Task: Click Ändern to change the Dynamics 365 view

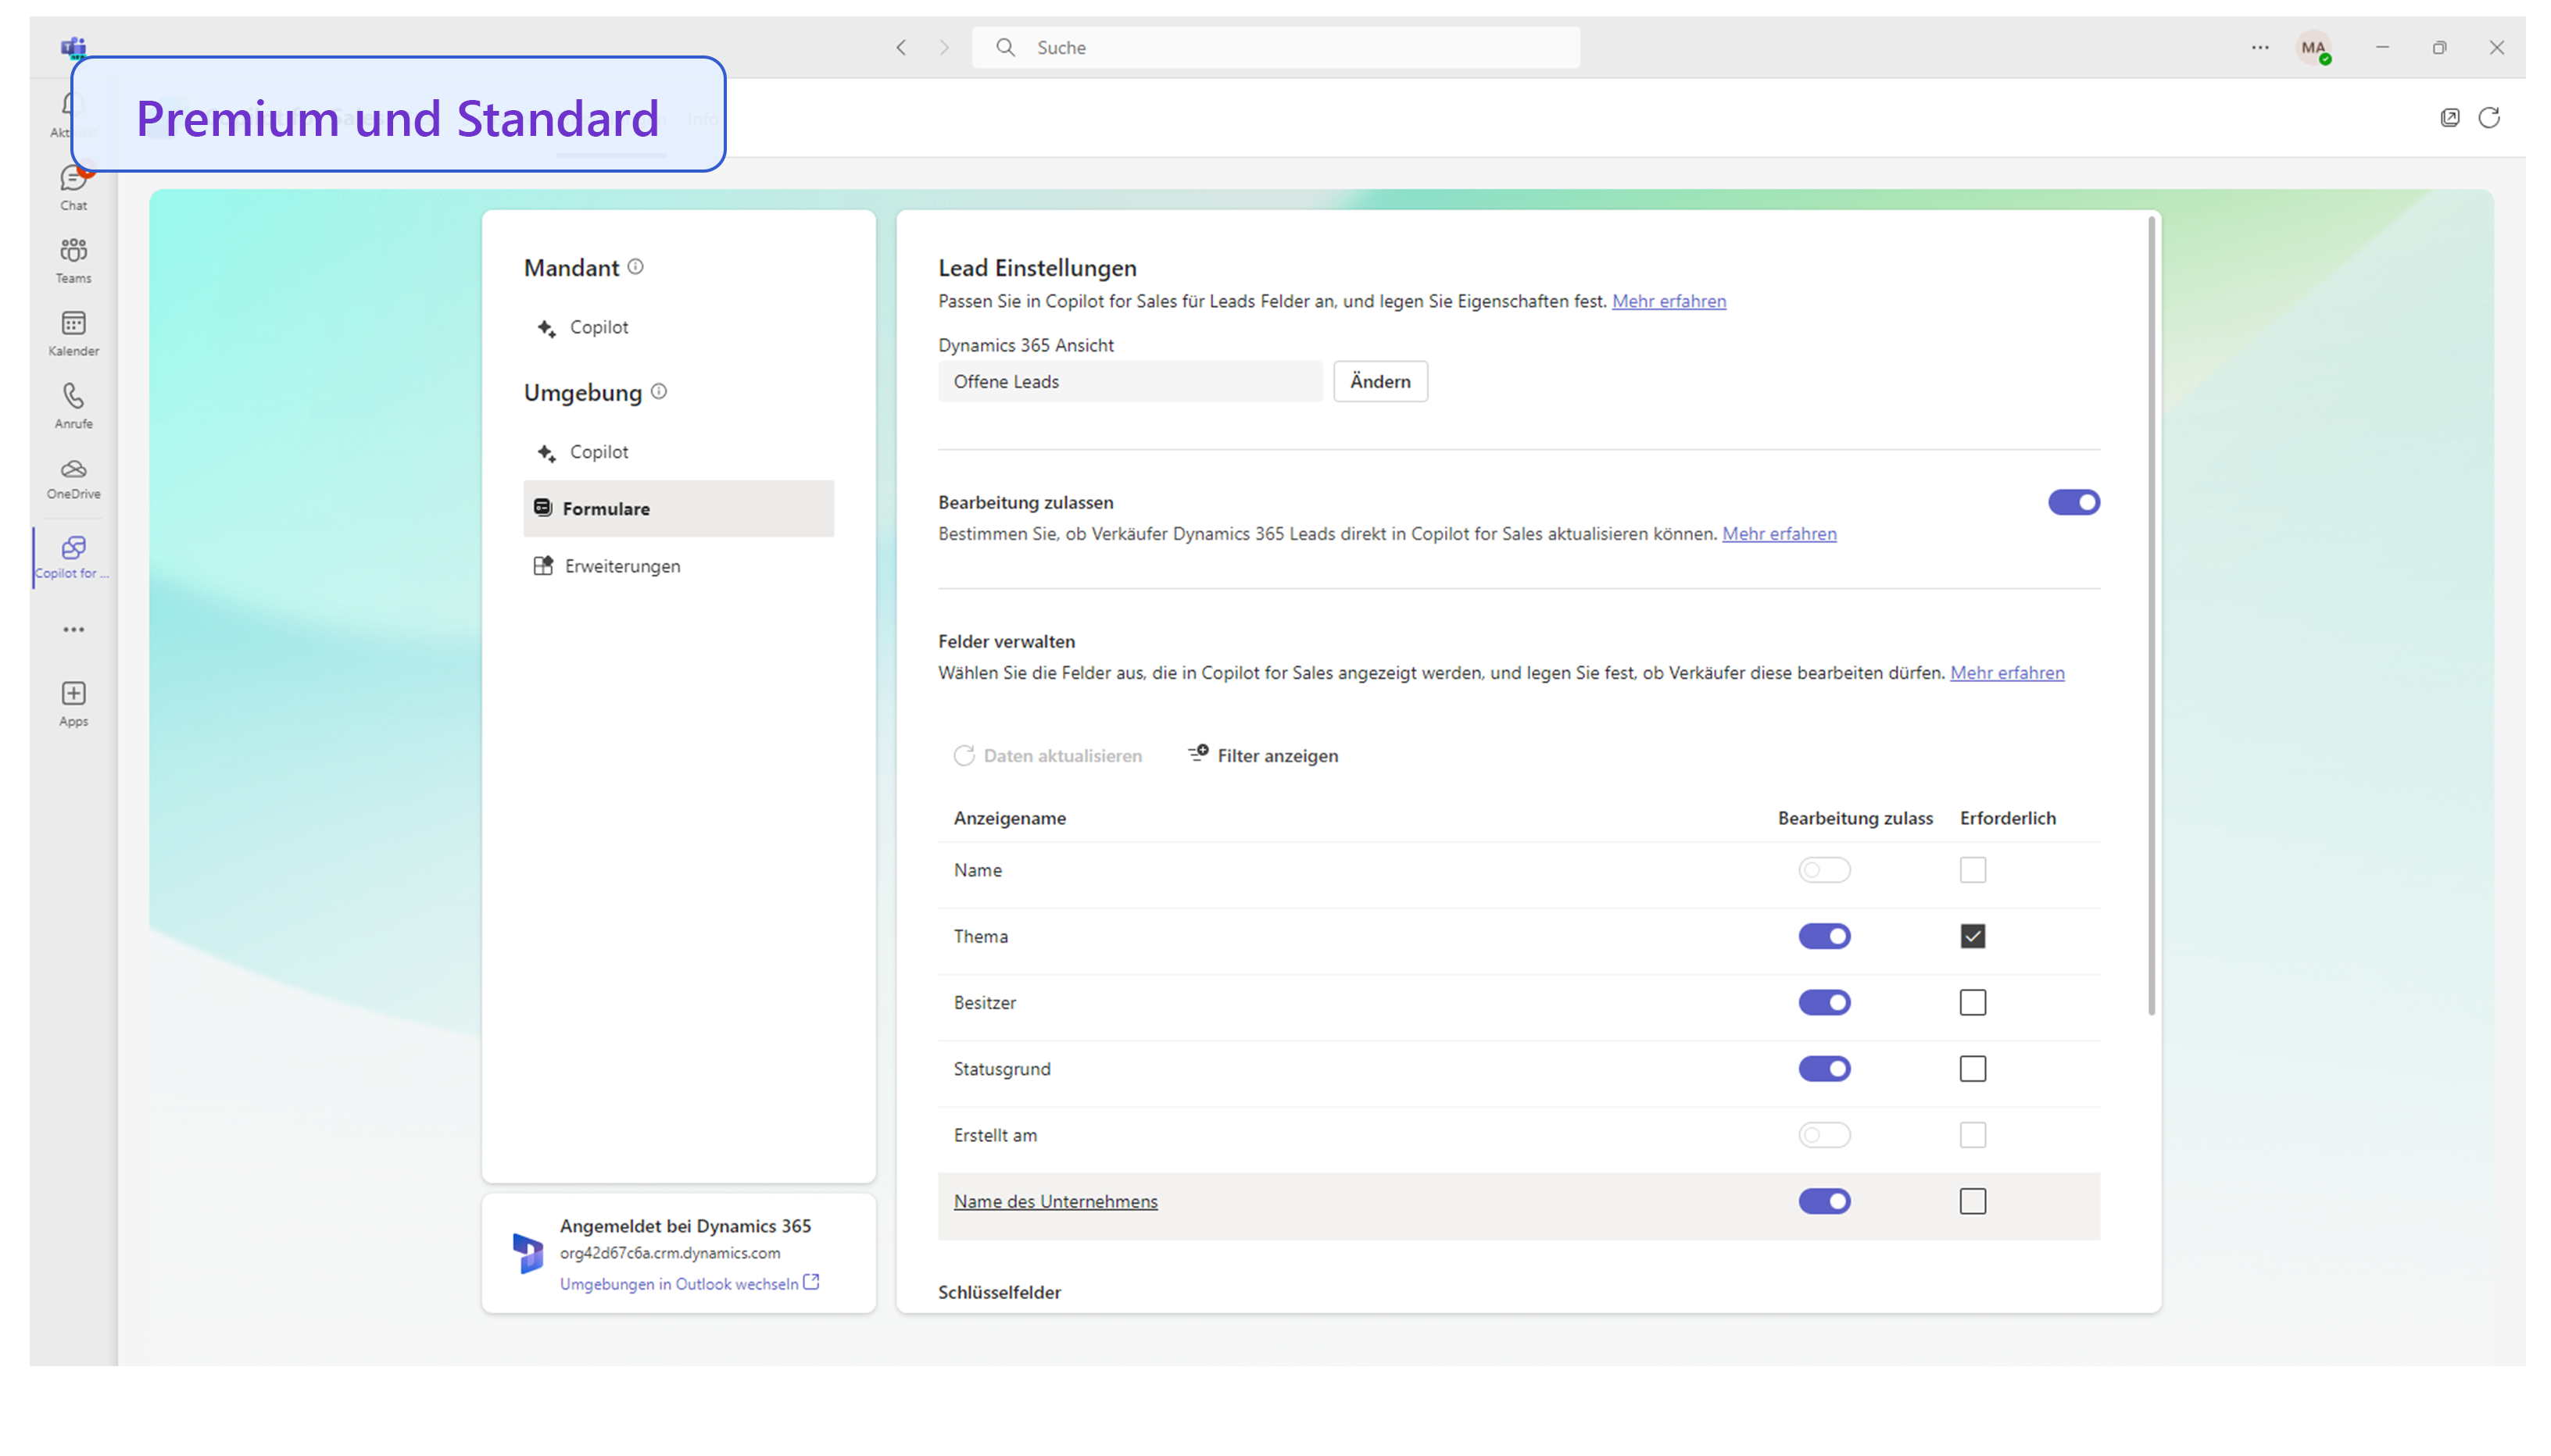Action: (1379, 381)
